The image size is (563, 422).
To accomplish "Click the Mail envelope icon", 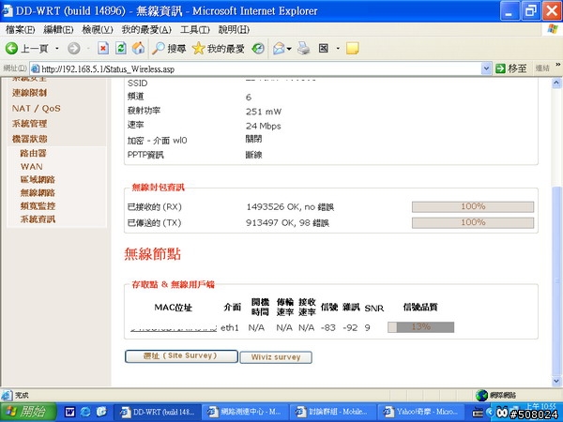I will pyautogui.click(x=279, y=48).
